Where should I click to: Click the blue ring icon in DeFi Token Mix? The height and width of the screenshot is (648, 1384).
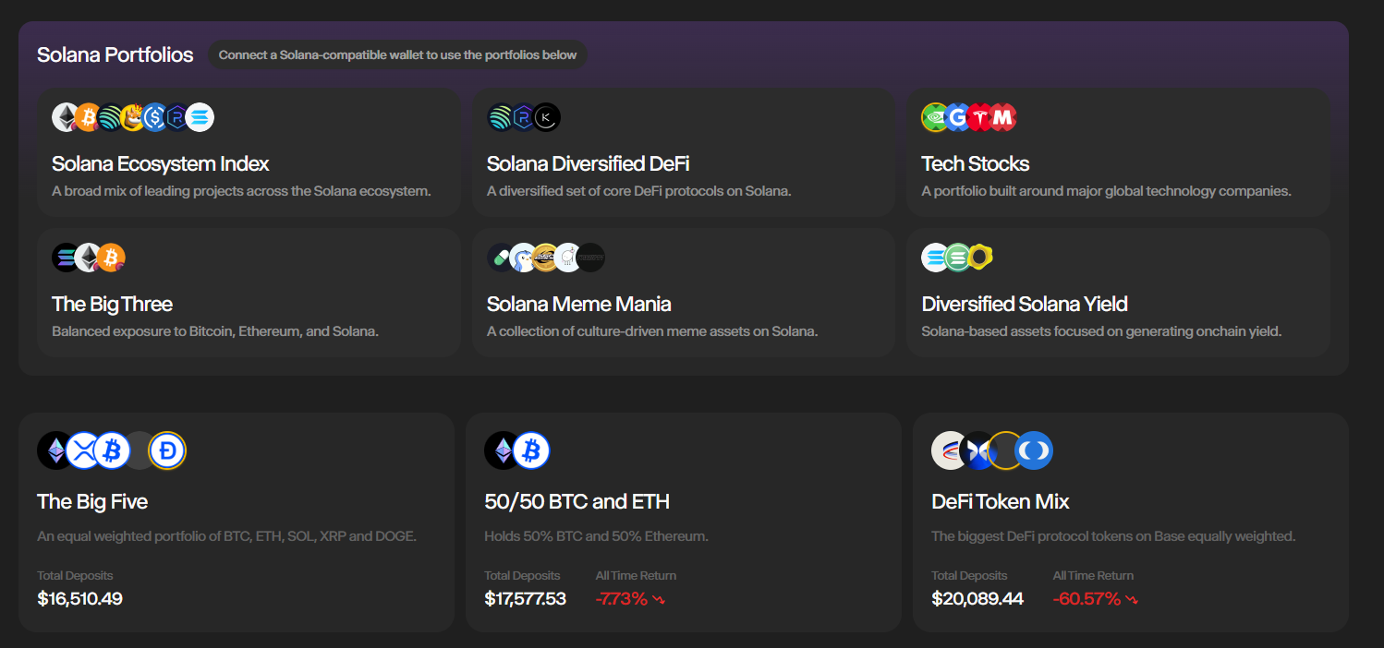point(1034,450)
